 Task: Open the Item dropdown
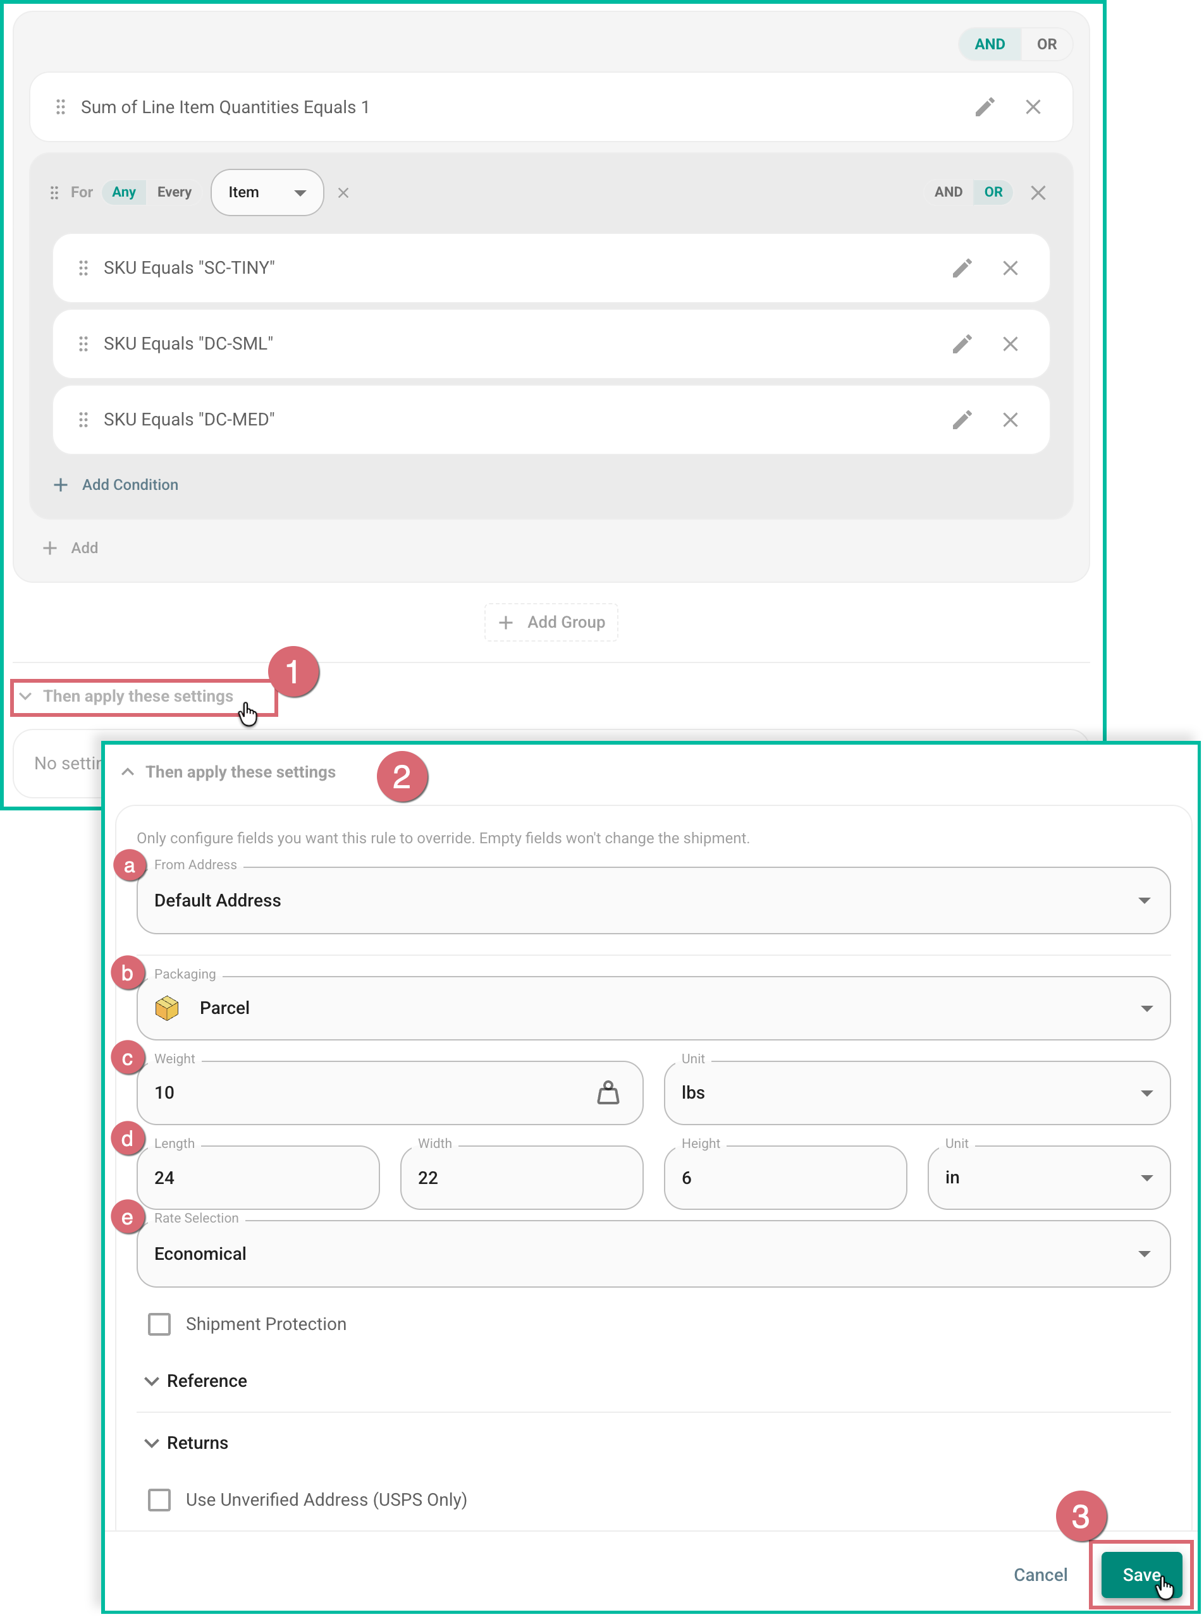coord(267,192)
